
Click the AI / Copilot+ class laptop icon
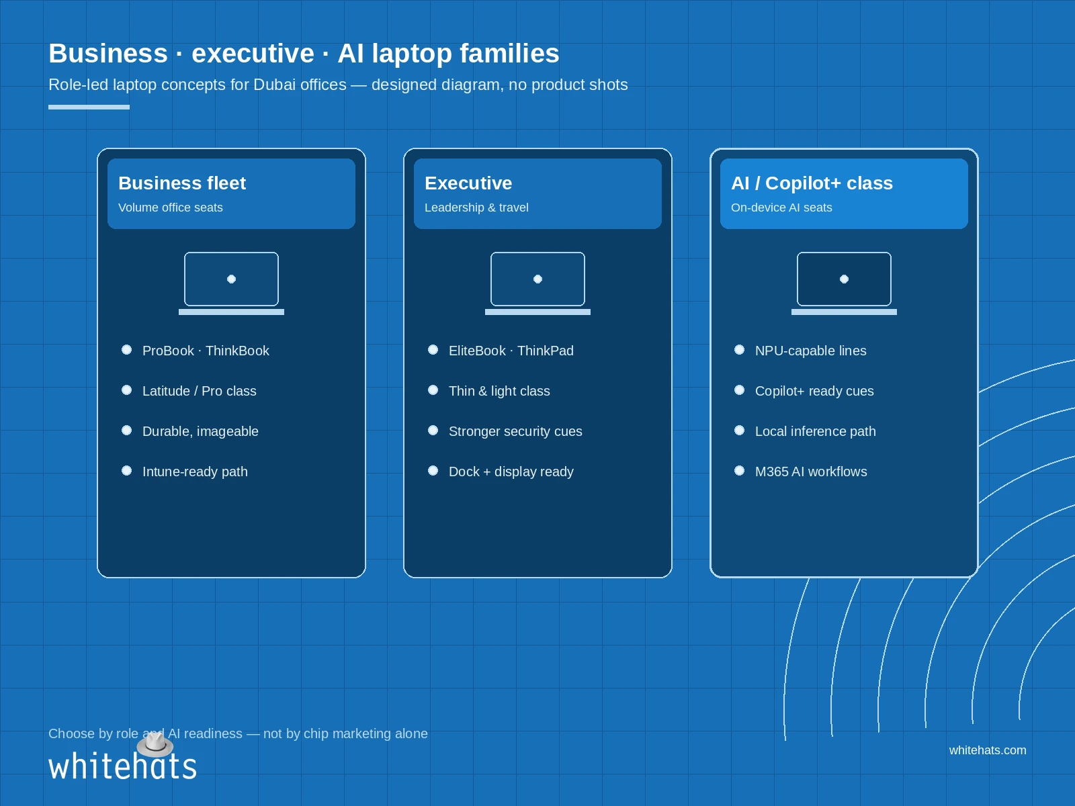click(x=844, y=283)
